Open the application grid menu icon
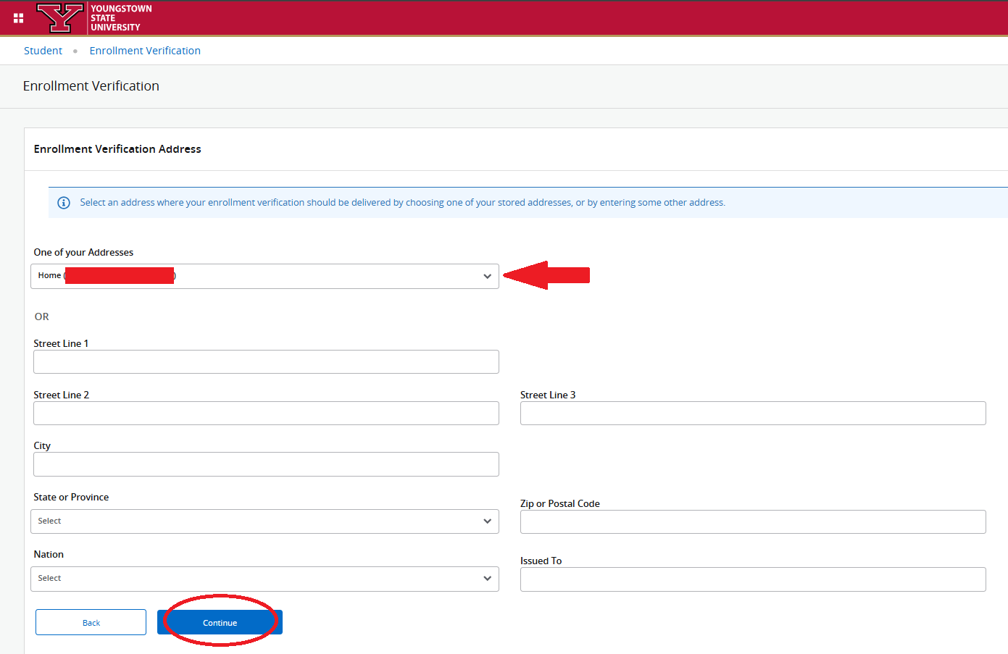The width and height of the screenshot is (1008, 654). pos(17,17)
